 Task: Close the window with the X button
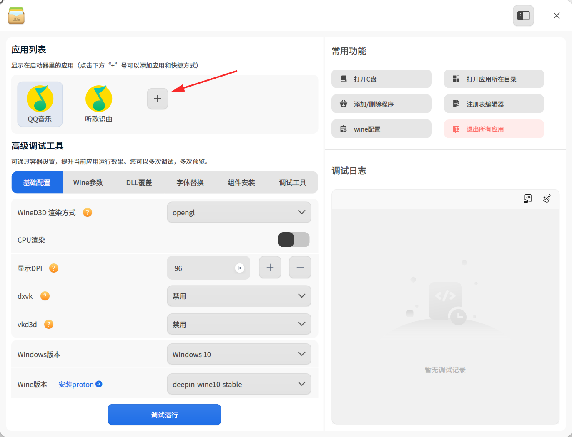[x=557, y=16]
